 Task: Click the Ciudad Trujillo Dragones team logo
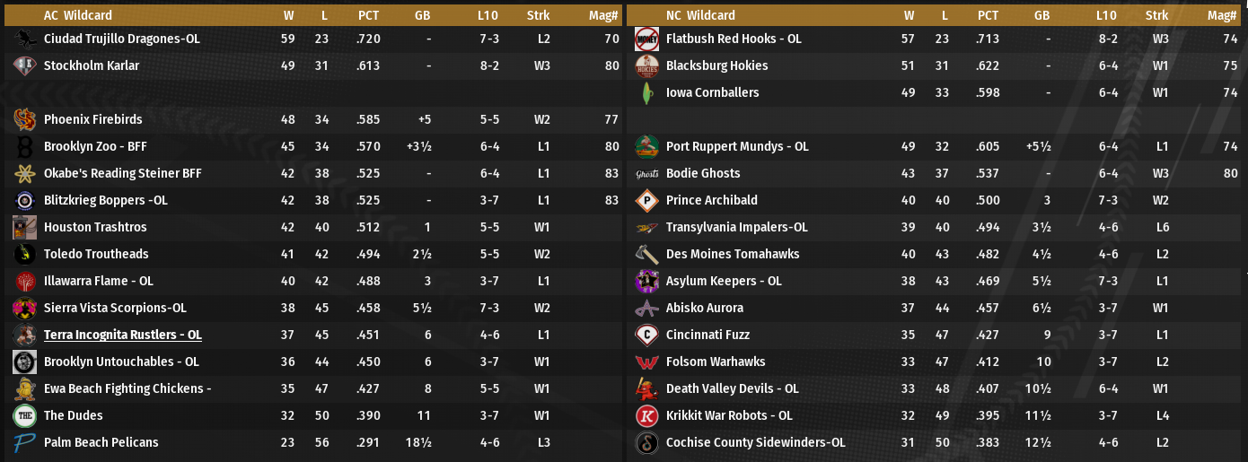[x=25, y=39]
